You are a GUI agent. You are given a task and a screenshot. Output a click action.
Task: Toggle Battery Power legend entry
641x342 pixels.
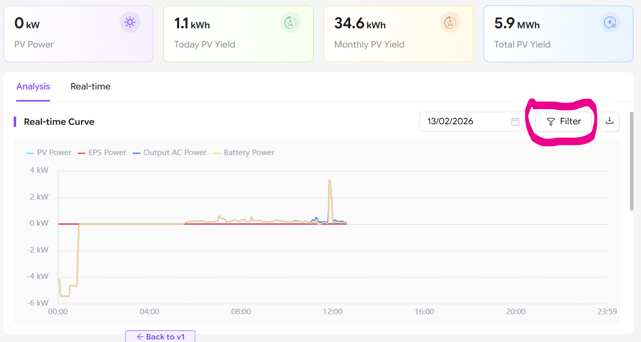pos(244,153)
